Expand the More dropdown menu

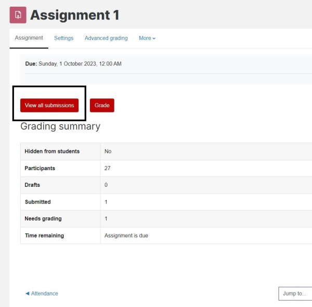click(x=147, y=38)
